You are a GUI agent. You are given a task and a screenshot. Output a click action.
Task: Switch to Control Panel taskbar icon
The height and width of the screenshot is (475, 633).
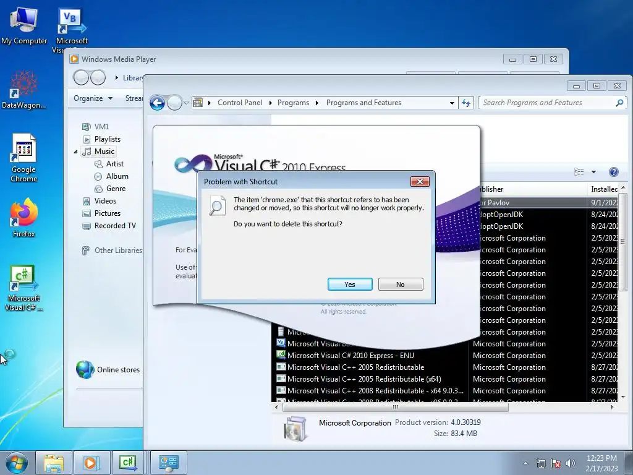pyautogui.click(x=168, y=463)
